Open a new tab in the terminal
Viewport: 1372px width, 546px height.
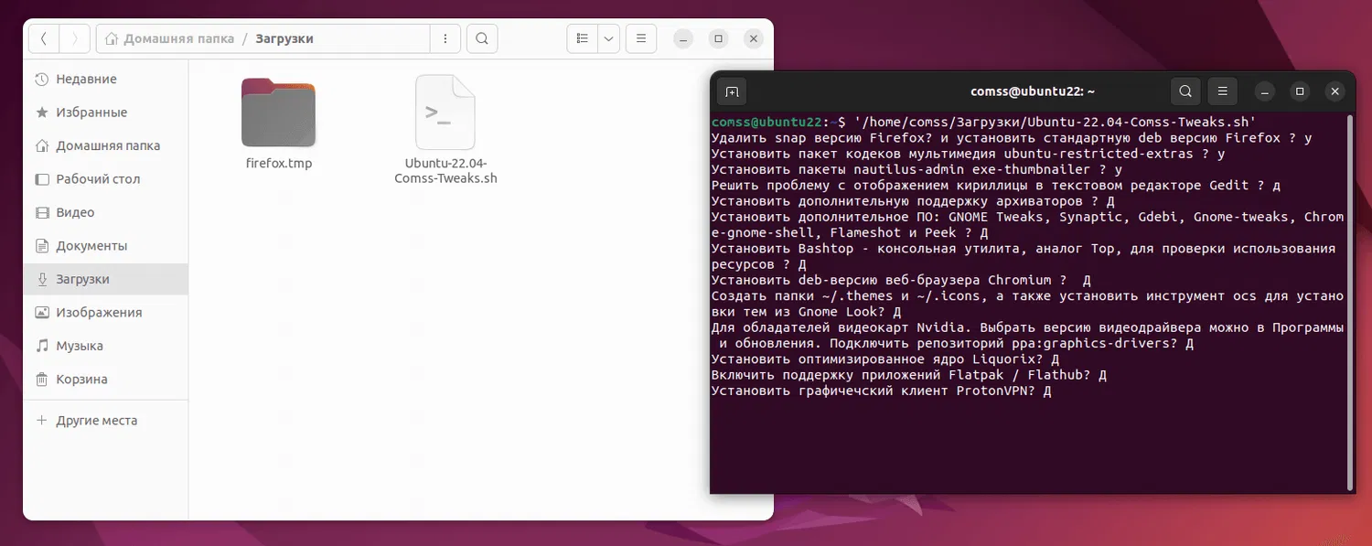pyautogui.click(x=732, y=91)
